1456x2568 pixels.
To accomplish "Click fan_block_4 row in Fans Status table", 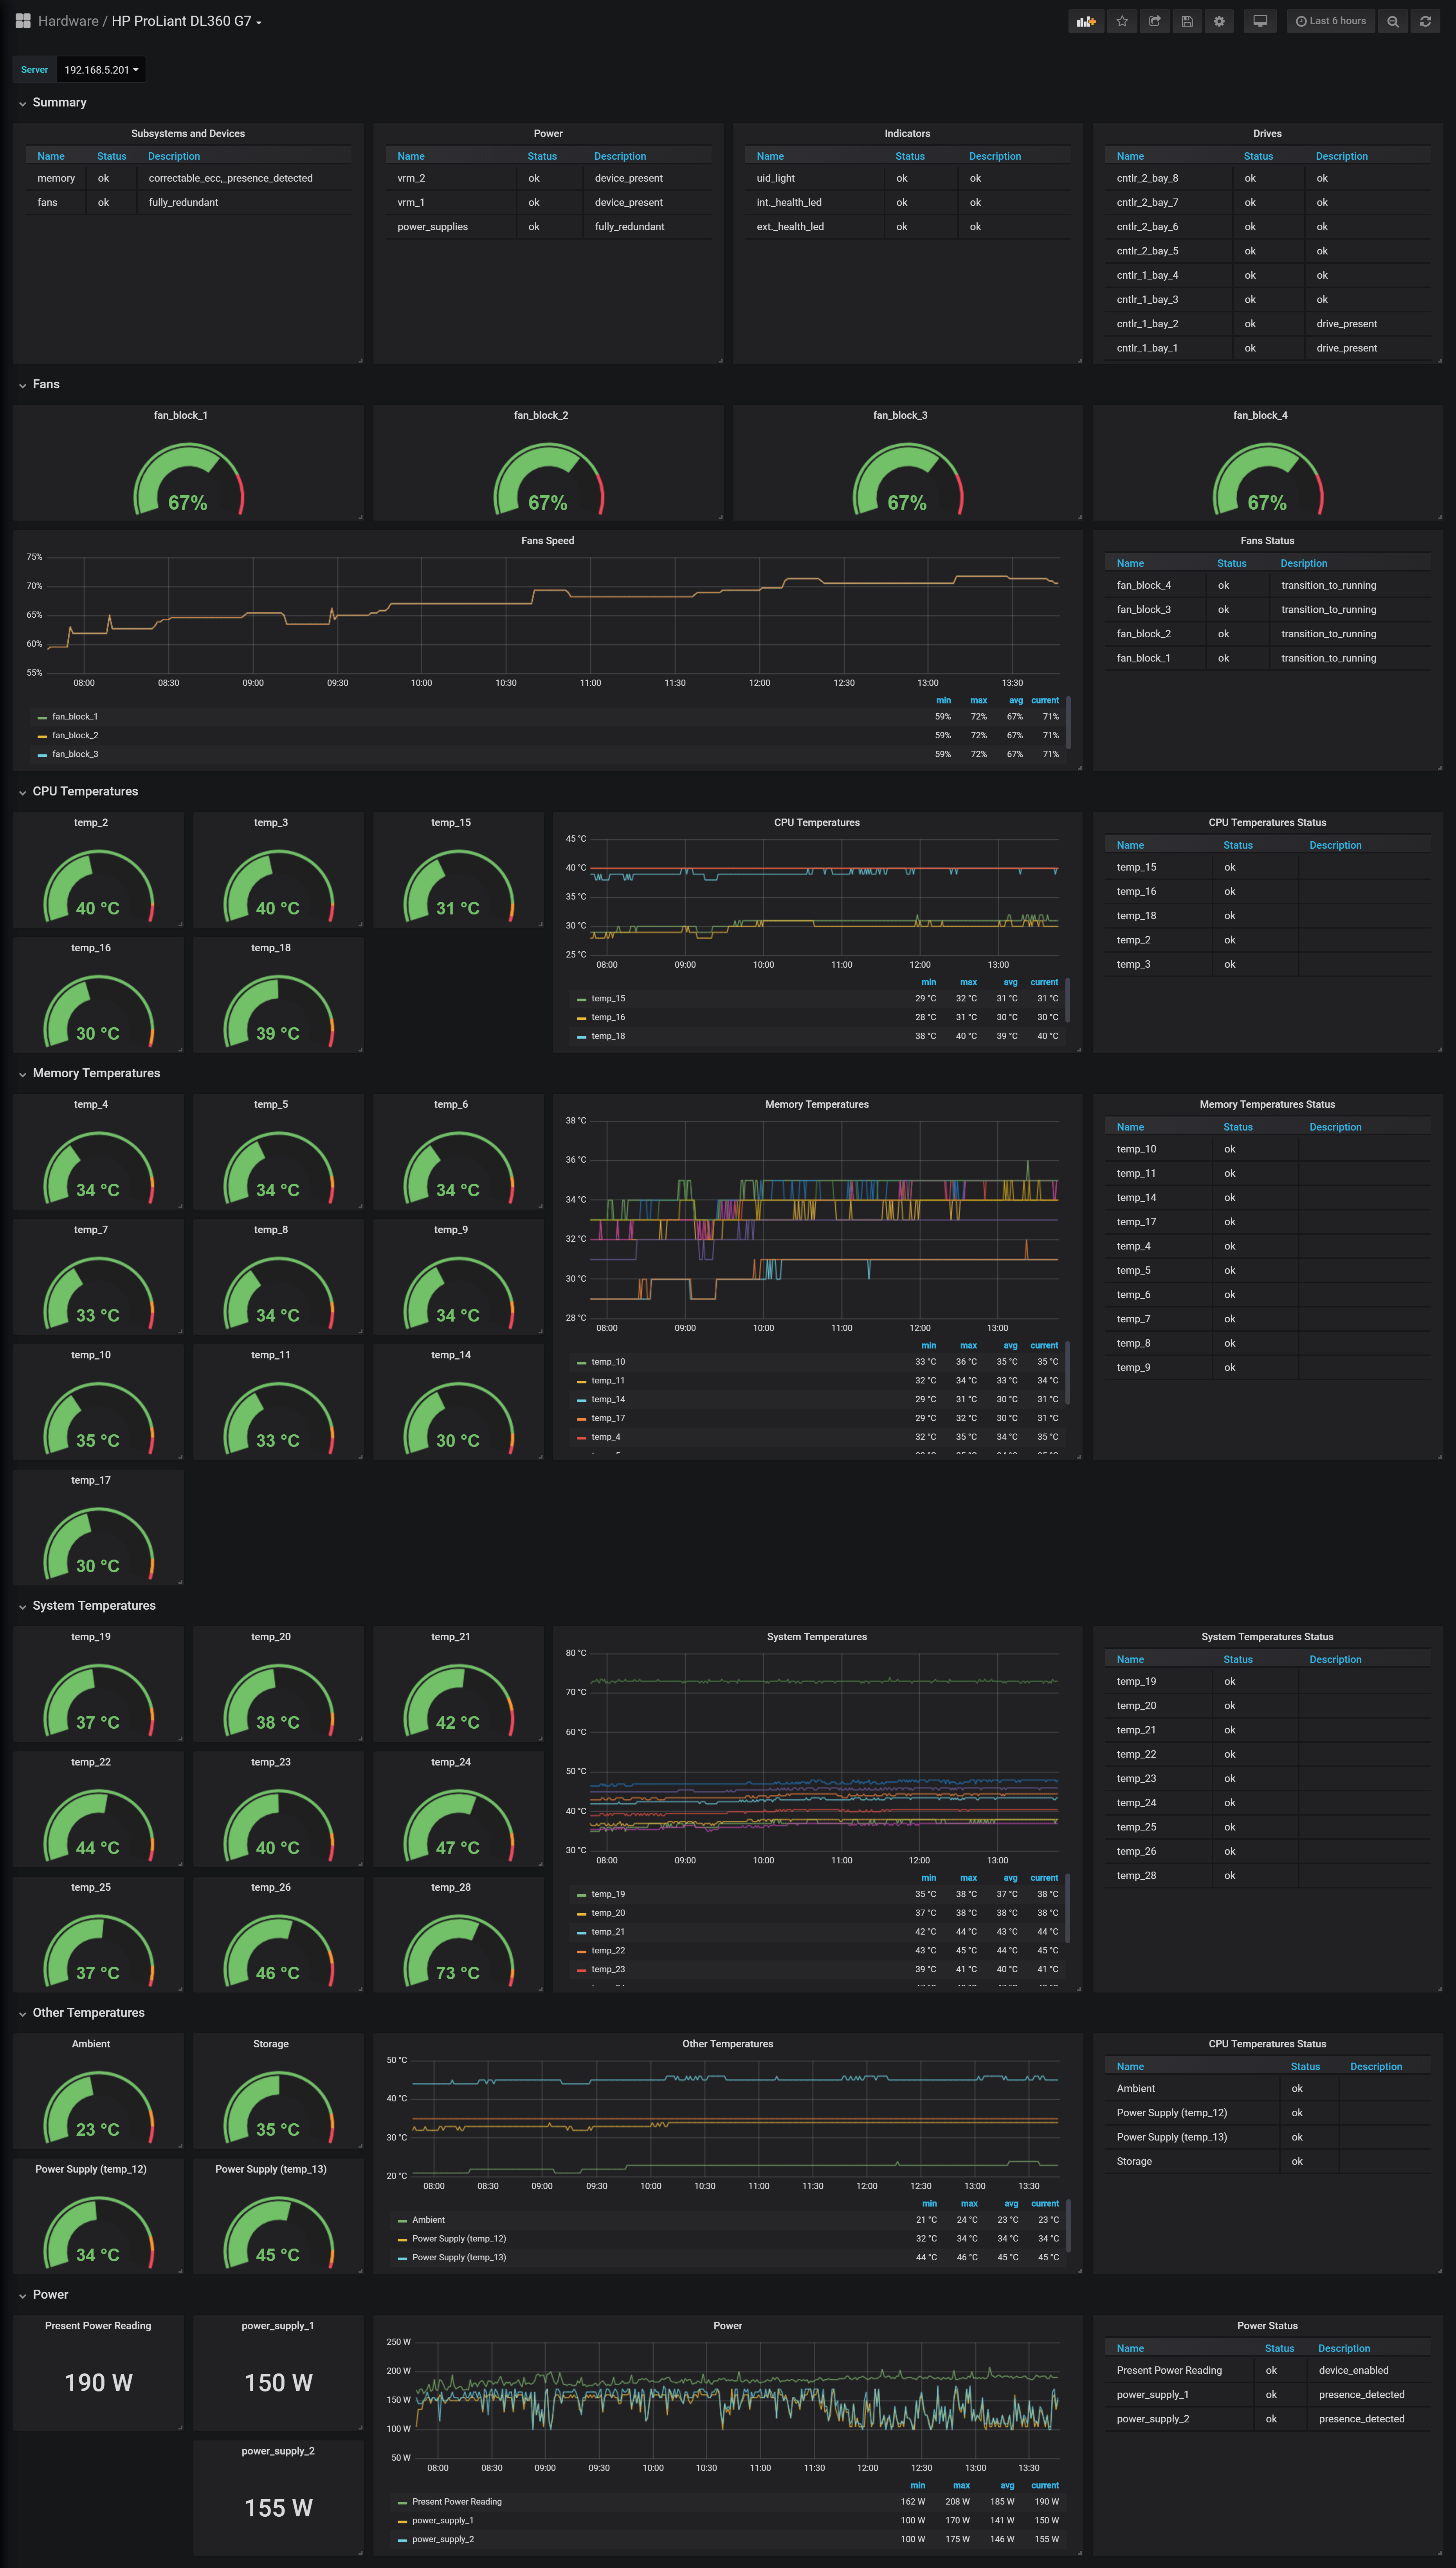I will click(x=1267, y=586).
